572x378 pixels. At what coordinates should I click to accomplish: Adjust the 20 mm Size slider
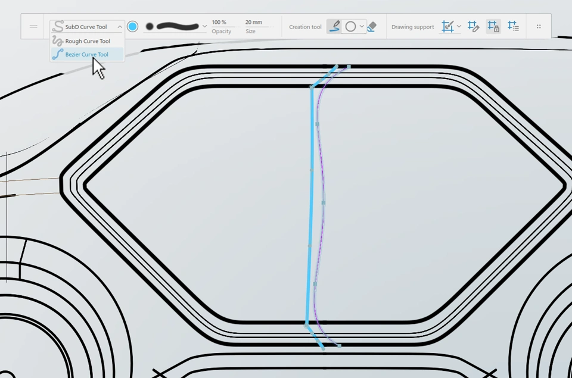coord(258,27)
